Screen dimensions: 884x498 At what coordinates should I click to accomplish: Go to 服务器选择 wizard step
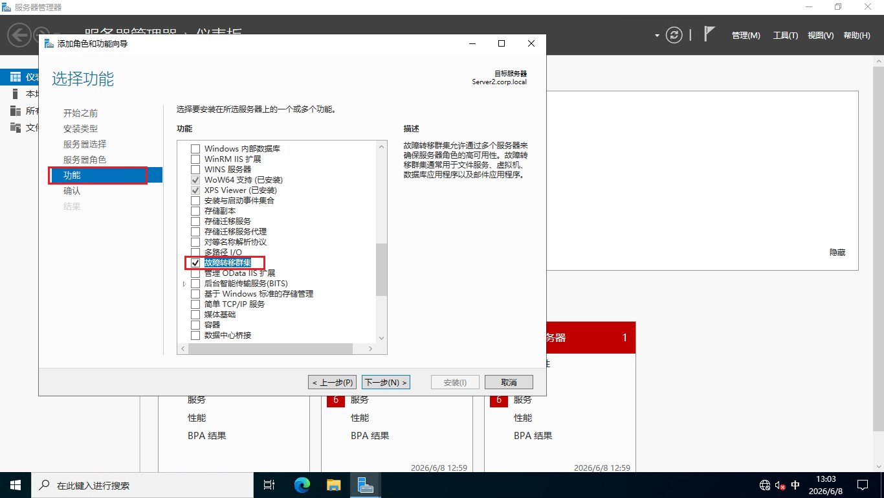click(x=85, y=144)
